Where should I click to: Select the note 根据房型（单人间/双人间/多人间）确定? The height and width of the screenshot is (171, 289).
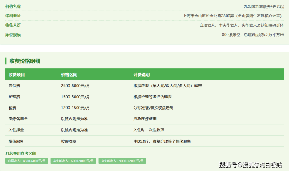168,85
